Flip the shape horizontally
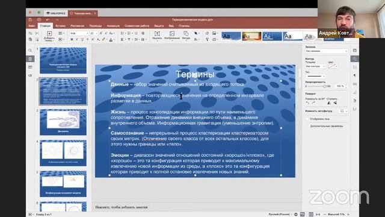 pyautogui.click(x=329, y=103)
